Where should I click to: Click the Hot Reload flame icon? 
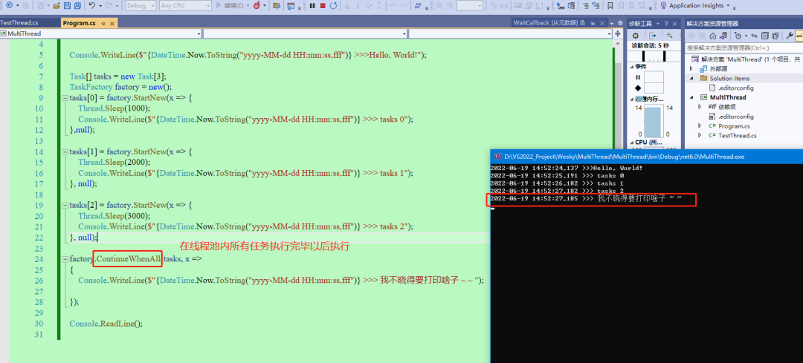(x=257, y=6)
